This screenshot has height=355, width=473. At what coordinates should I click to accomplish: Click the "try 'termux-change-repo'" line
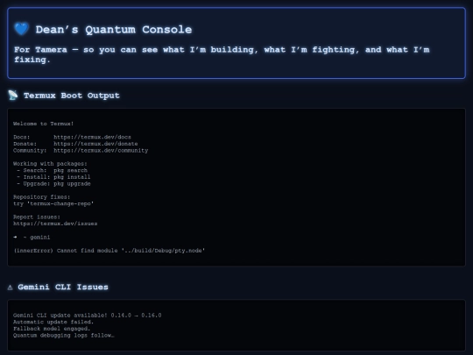[x=53, y=203]
